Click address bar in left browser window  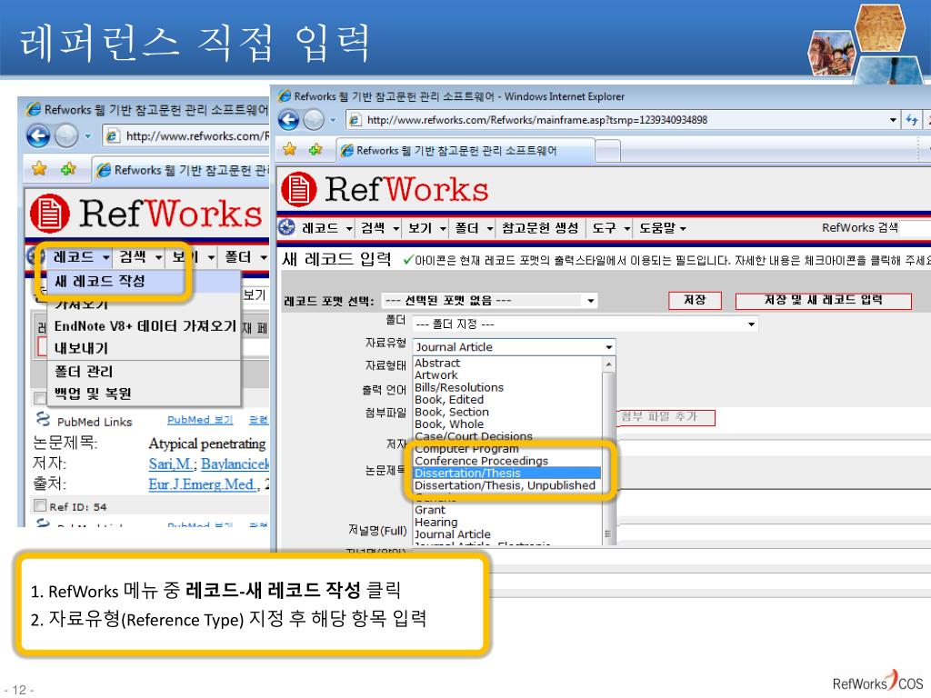pyautogui.click(x=187, y=136)
